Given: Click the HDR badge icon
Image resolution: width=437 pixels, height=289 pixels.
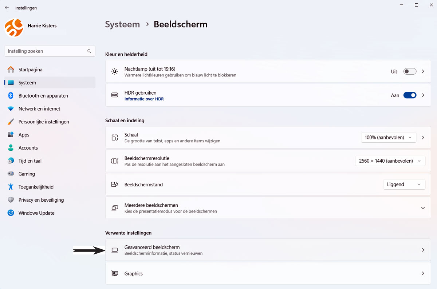Looking at the screenshot, I should [114, 95].
